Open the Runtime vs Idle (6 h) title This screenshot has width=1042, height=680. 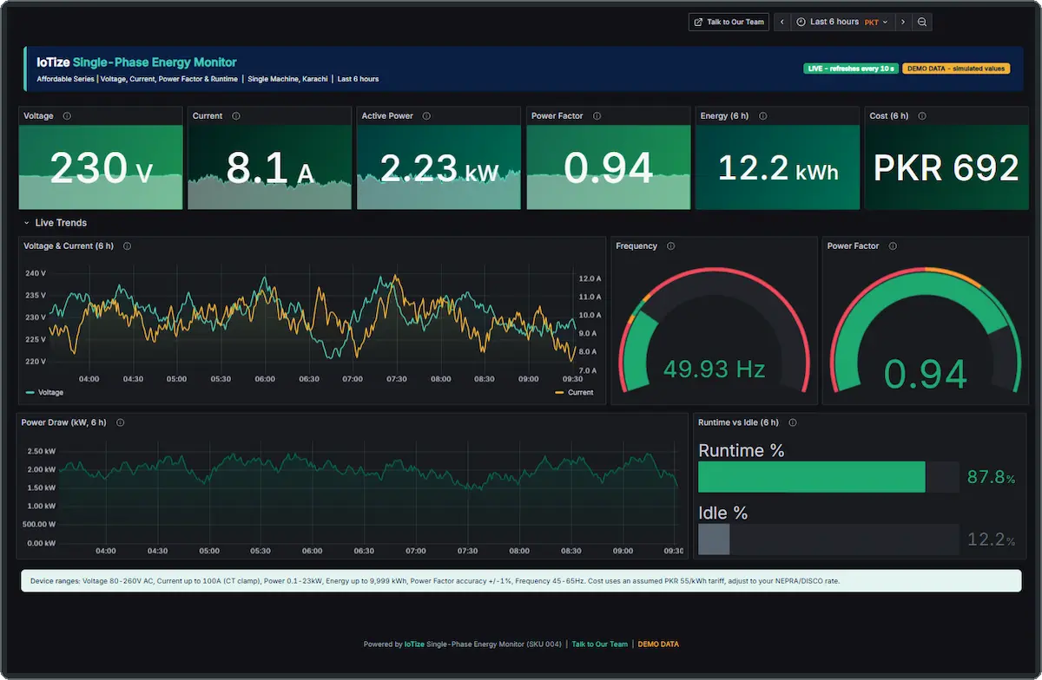tap(738, 423)
